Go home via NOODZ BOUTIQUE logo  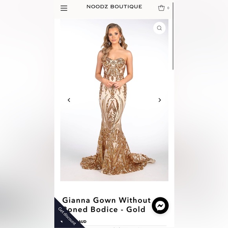pyautogui.click(x=114, y=7)
